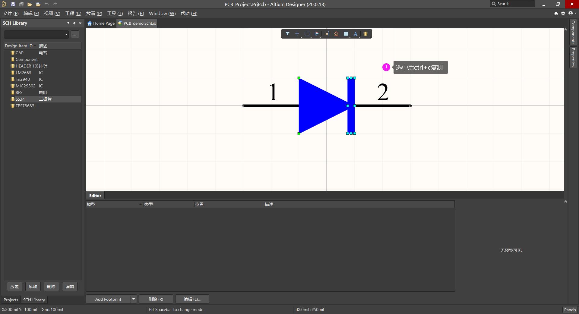Screen dimensions: 579x314
Task: Open the user account icon menu
Action: (572, 13)
